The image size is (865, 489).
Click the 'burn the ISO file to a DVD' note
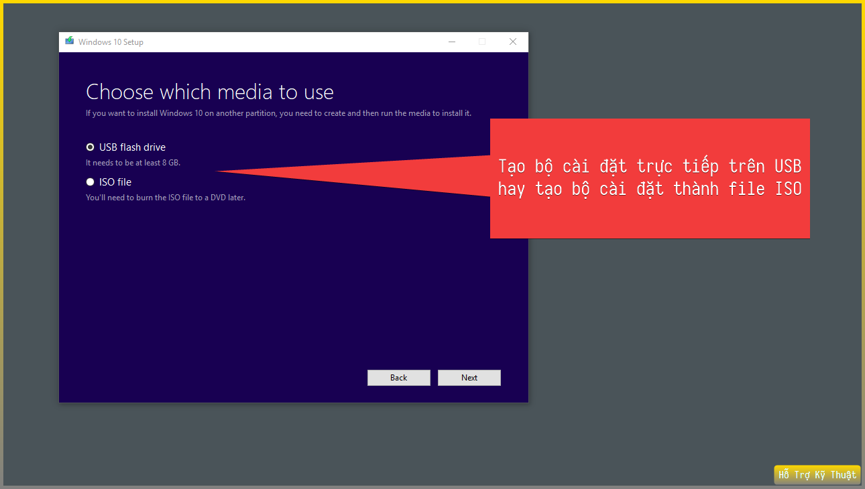point(166,198)
